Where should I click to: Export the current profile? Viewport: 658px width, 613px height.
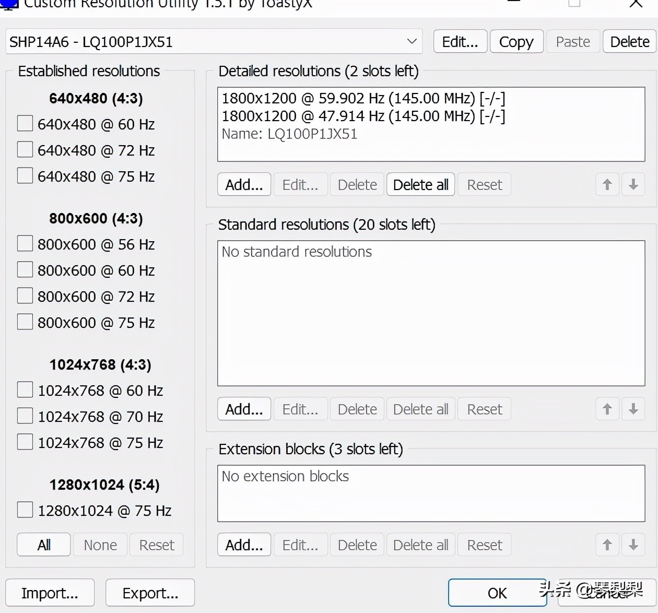tap(150, 593)
